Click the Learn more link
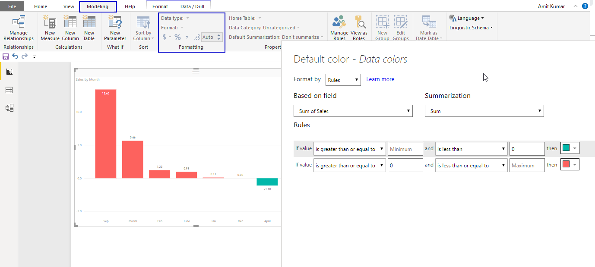This screenshot has height=267, width=595. 380,79
